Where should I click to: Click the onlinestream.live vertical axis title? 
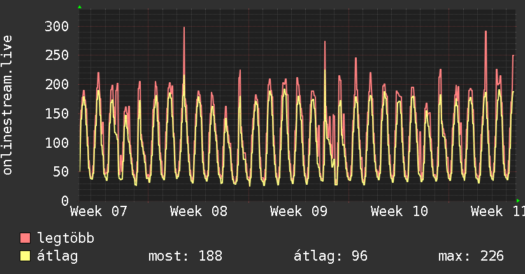tap(8, 105)
